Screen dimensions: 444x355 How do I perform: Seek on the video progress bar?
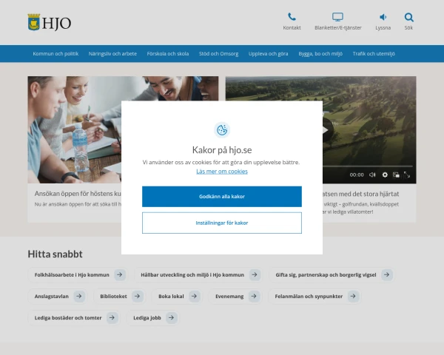[368, 166]
